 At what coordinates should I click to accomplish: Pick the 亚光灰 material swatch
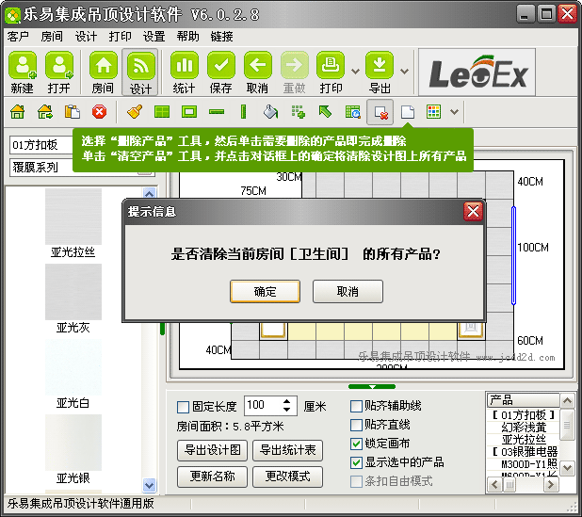click(x=73, y=292)
